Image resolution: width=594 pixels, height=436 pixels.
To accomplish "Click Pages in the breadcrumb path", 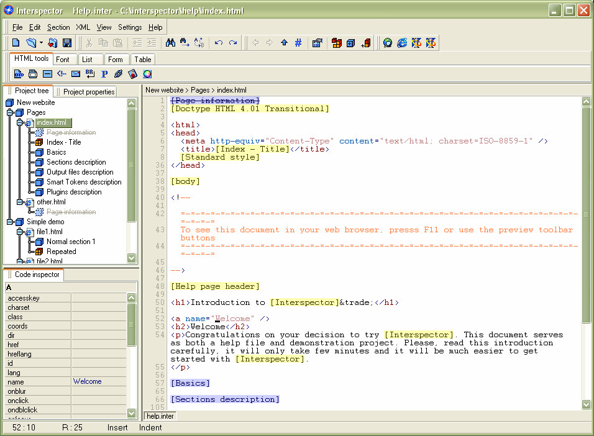I will coord(200,90).
